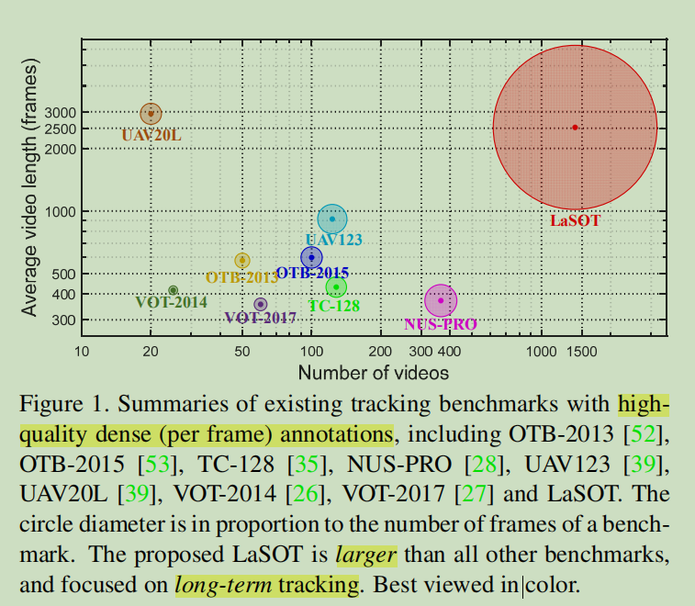This screenshot has width=695, height=606.
Task: Click the highlighted italic word 'larger'
Action: (x=366, y=555)
